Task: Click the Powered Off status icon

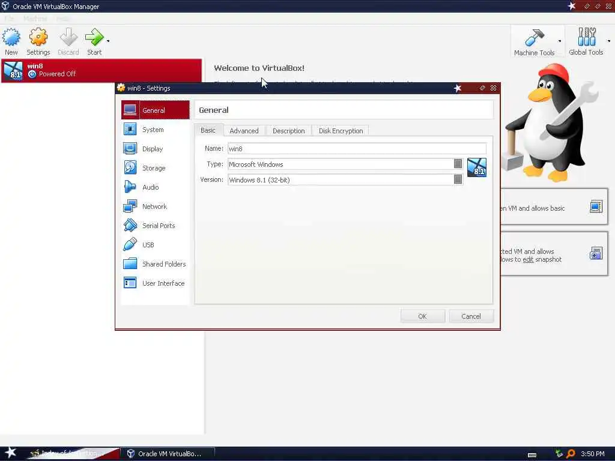Action: [x=32, y=74]
